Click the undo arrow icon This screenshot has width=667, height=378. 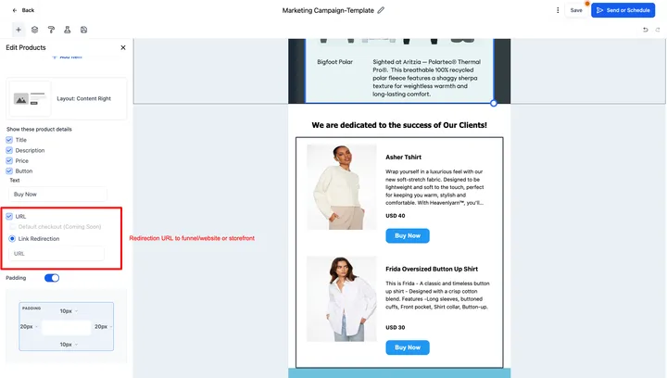[646, 30]
